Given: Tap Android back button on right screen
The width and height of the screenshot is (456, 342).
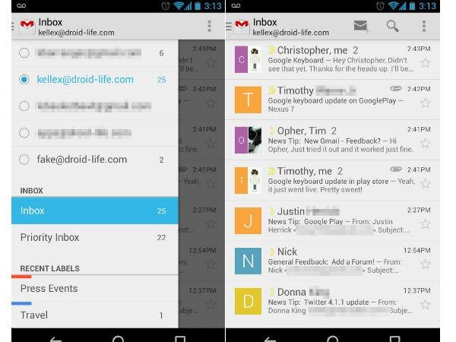Looking at the screenshot, I should click(270, 338).
